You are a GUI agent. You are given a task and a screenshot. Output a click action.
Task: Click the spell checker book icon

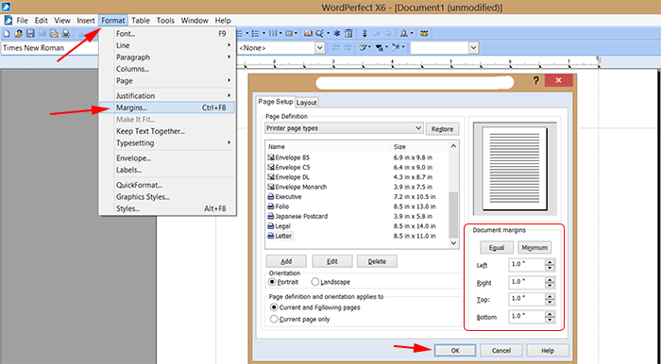click(x=308, y=34)
